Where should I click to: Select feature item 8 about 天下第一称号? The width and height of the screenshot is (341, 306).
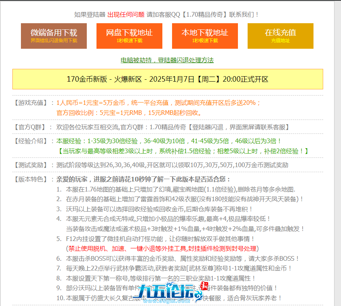[x=156, y=278]
